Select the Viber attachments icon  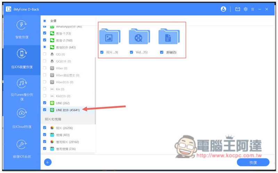tap(52, 82)
